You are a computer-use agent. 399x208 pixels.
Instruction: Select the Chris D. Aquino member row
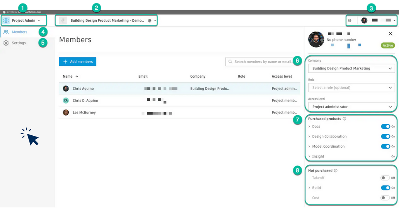pos(179,101)
